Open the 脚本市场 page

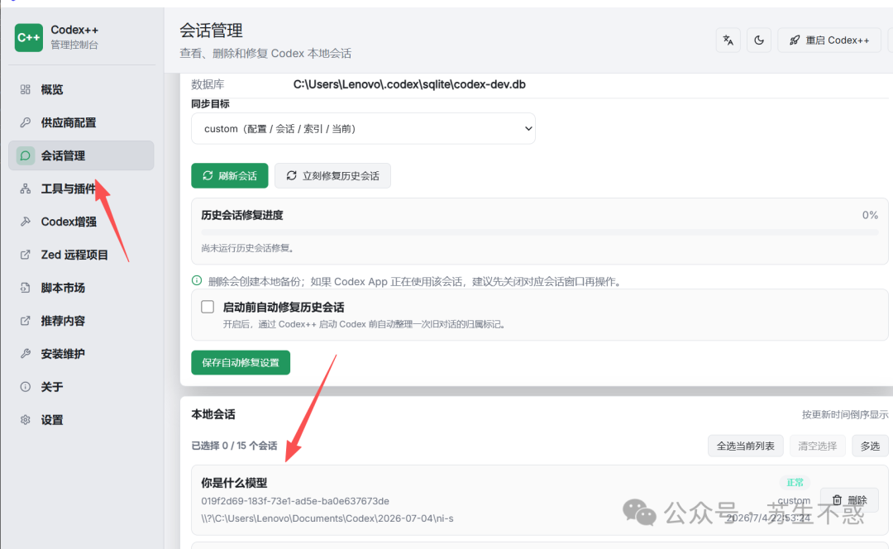tap(81, 288)
